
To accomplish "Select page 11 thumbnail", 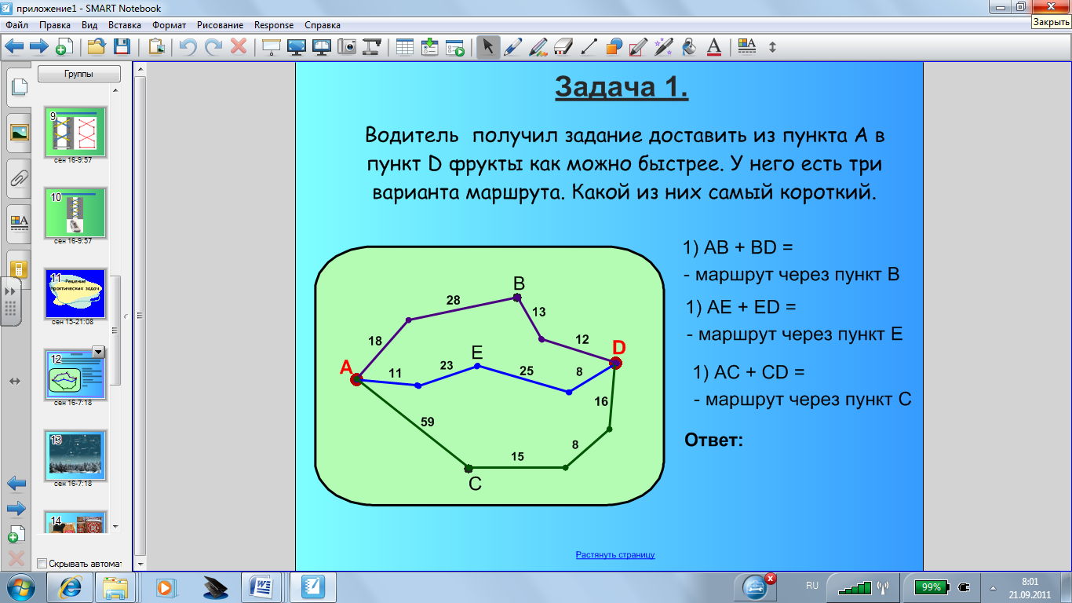I will 75,294.
